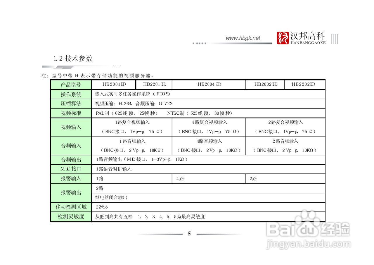374x265 pixels.
Task: Click the 汉邦高科 red logo icon
Action: click(x=282, y=38)
